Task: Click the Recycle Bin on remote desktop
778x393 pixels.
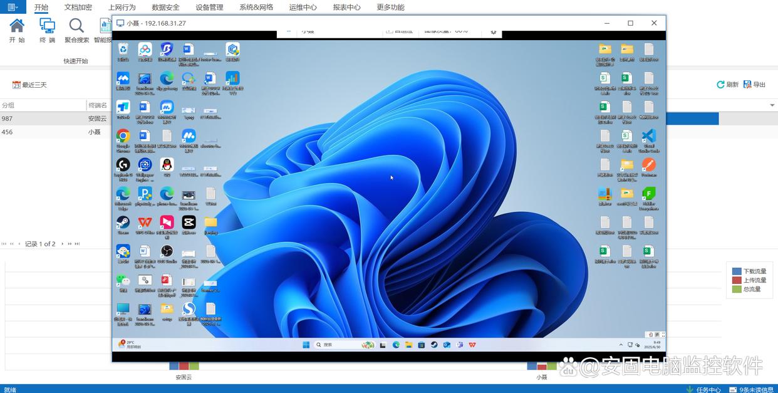Action: pos(123,50)
